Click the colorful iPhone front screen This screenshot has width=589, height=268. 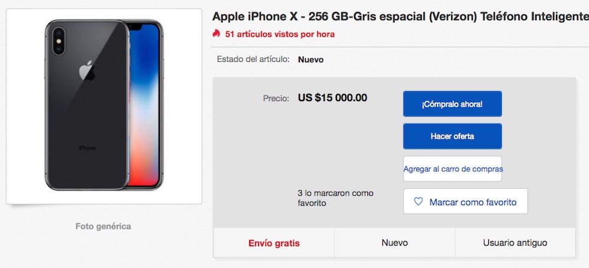145,105
